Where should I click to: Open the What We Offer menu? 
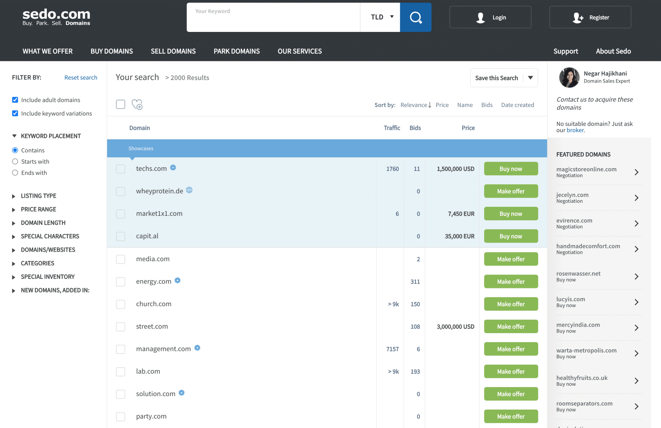click(x=47, y=51)
